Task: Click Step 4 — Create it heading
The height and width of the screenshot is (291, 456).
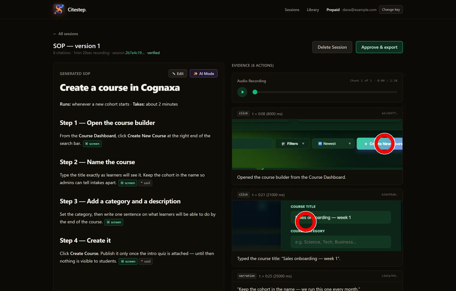Action: (x=85, y=241)
